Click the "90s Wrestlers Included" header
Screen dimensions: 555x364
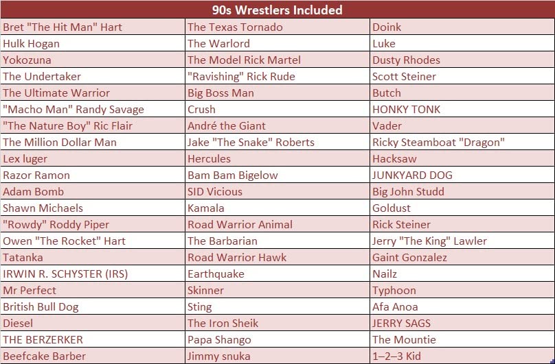coord(277,10)
